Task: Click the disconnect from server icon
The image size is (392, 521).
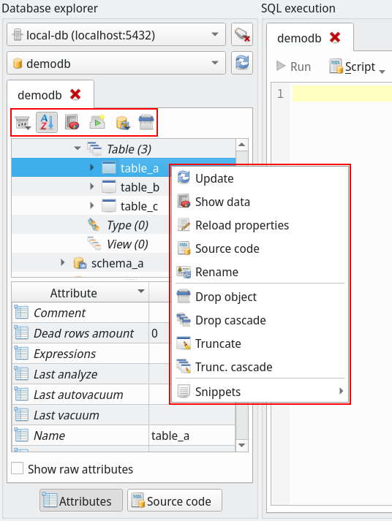Action: click(x=242, y=34)
